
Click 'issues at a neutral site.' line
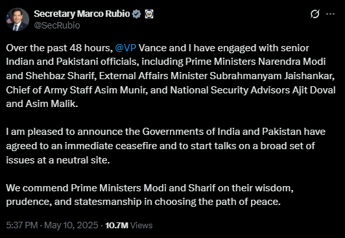[58, 160]
